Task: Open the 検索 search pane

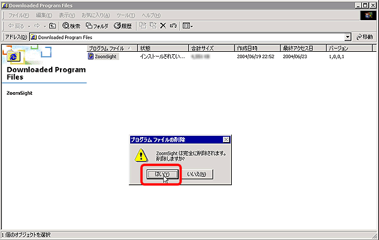Action: pyautogui.click(x=71, y=26)
